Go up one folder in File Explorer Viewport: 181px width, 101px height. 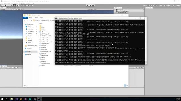[x=31, y=20]
